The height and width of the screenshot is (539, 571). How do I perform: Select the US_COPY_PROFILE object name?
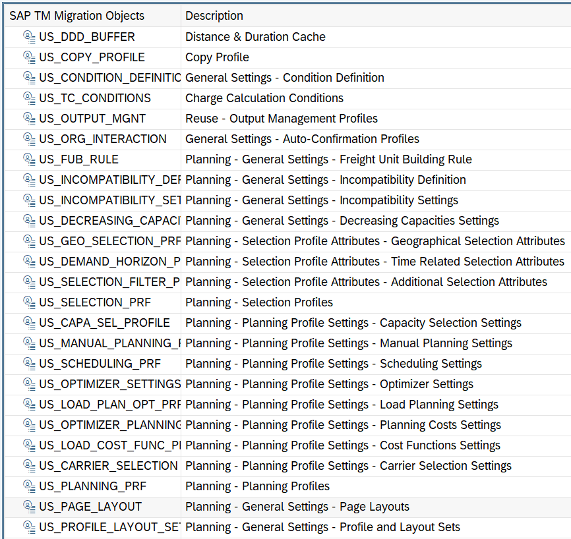(92, 57)
